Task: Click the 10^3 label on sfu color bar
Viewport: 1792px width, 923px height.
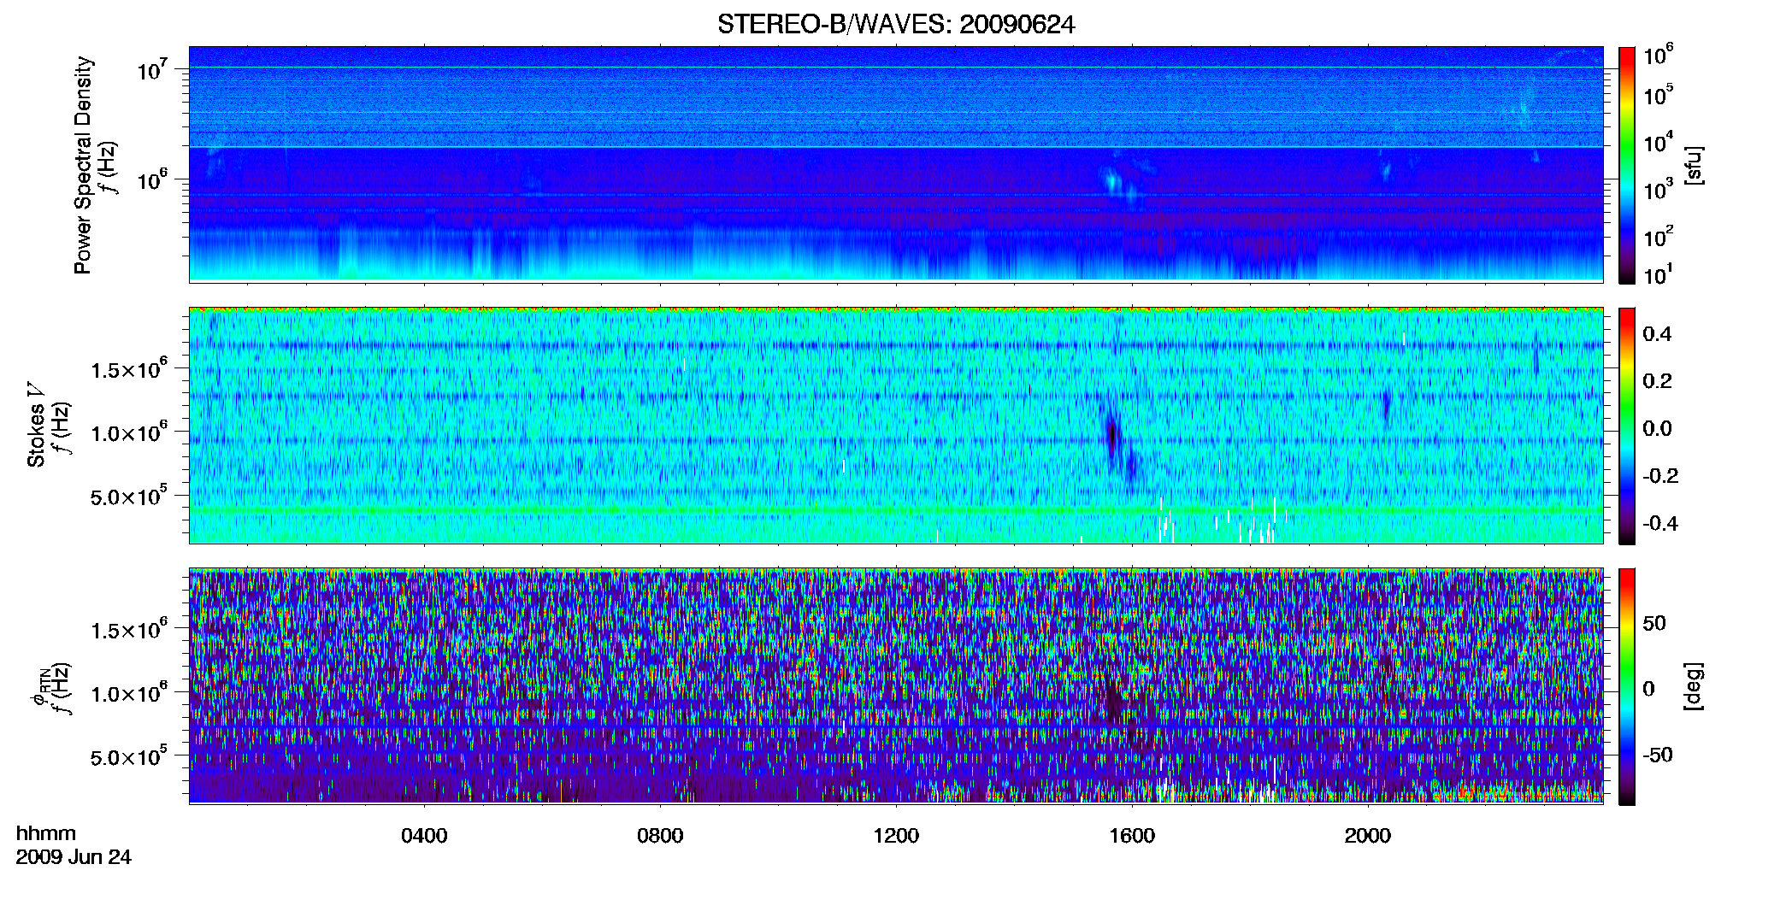Action: (x=1659, y=189)
